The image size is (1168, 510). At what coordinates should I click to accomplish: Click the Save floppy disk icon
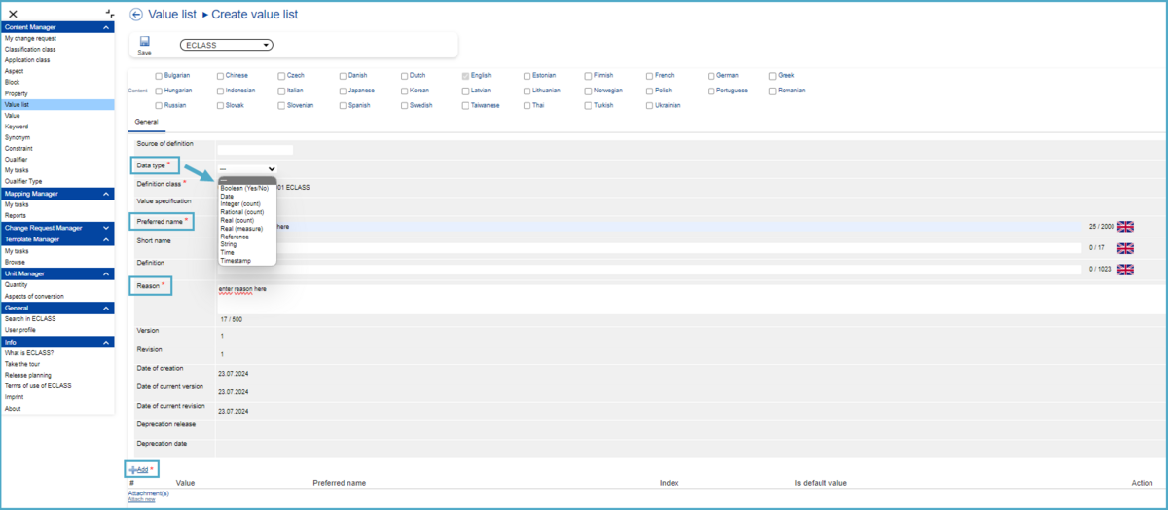point(144,42)
